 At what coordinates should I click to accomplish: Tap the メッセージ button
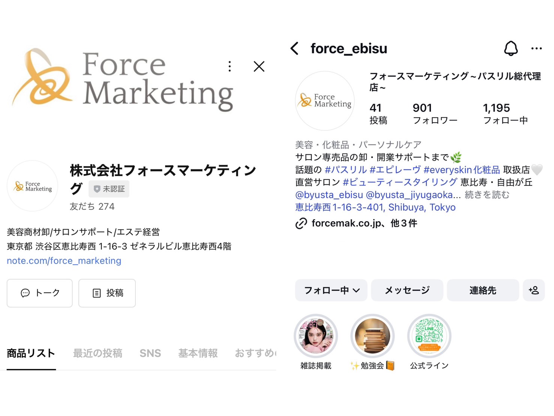407,290
